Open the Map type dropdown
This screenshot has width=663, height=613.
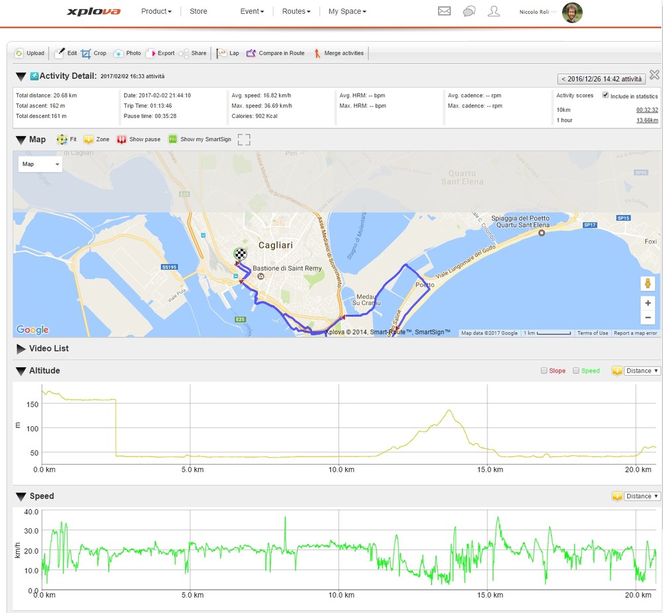(x=40, y=164)
